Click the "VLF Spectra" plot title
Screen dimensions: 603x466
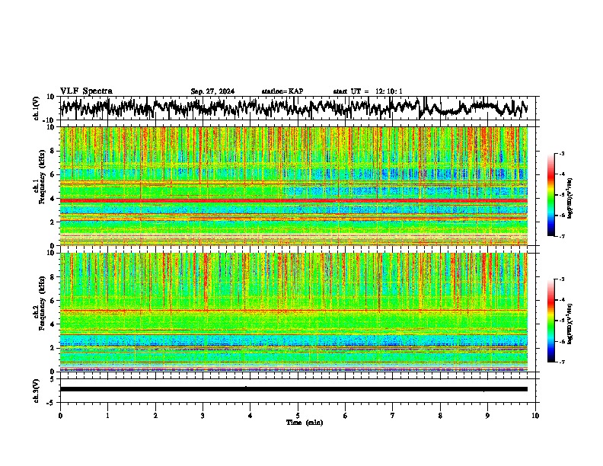point(86,91)
